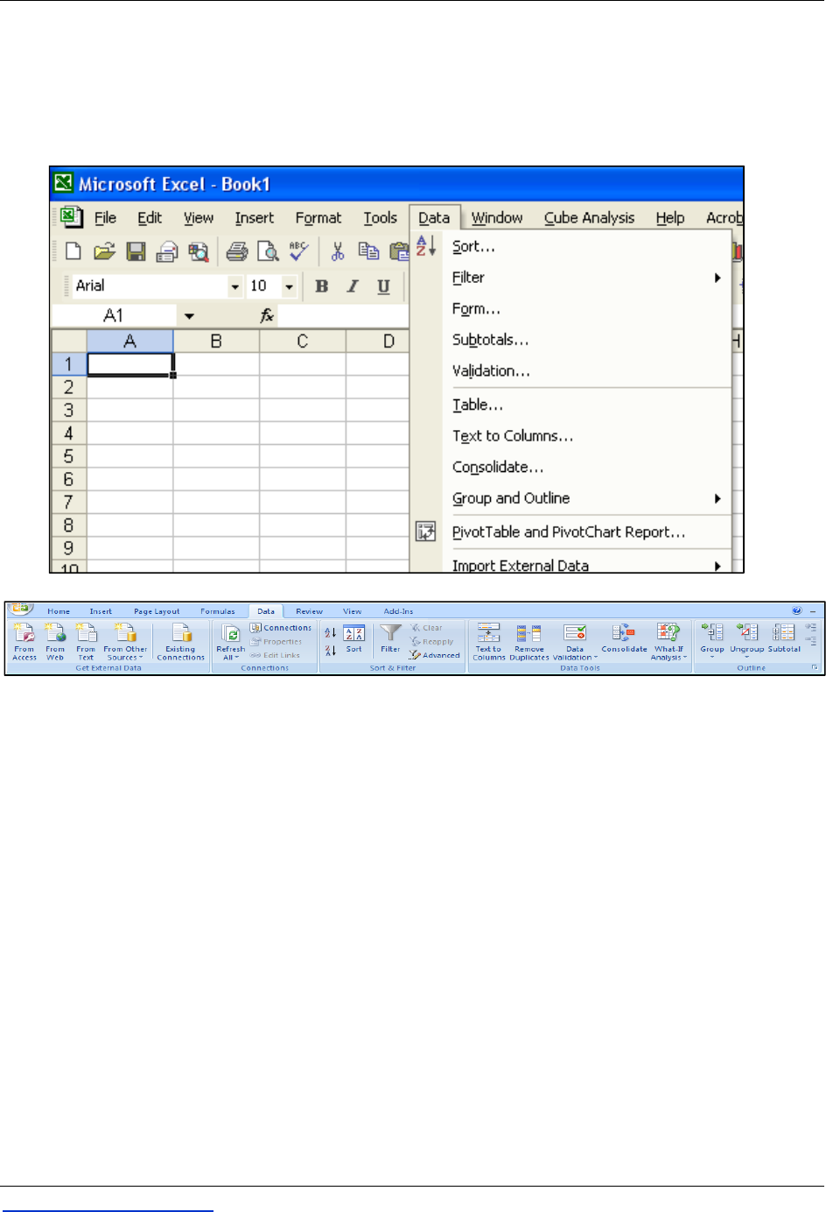Click Remove Duplicates in the ribbon

pyautogui.click(x=528, y=642)
